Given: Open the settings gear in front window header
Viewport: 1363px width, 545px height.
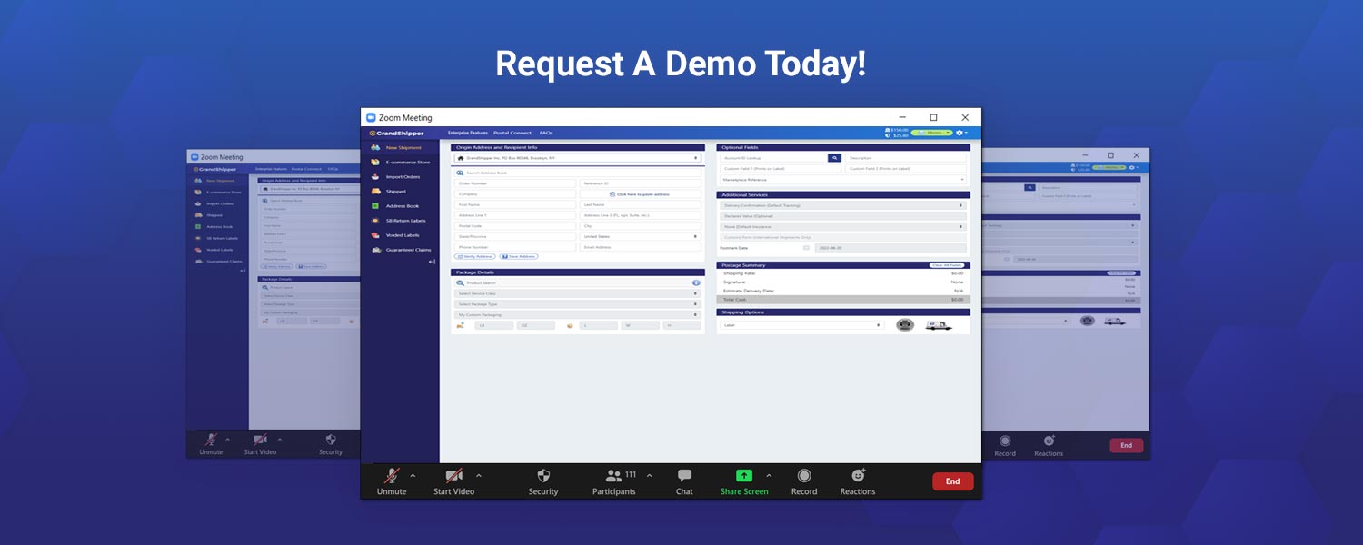Looking at the screenshot, I should (961, 133).
